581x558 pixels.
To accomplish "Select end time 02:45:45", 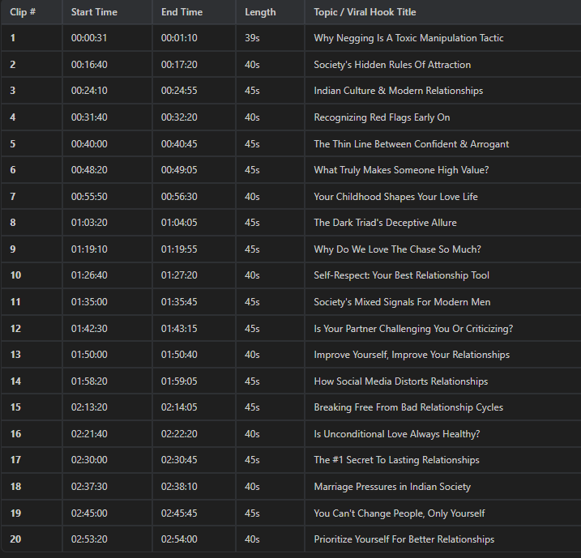I will [179, 513].
